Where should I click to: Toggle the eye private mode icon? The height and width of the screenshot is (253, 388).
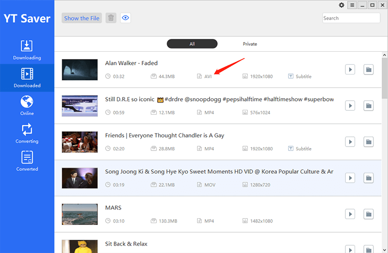126,18
